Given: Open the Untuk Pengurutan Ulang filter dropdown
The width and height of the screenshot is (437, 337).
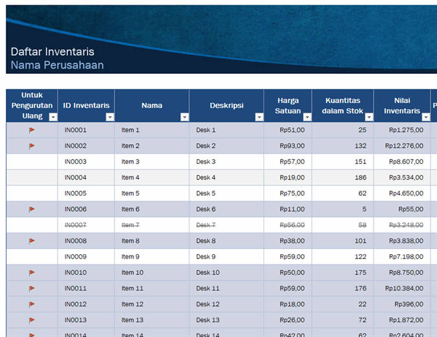Looking at the screenshot, I should point(52,117).
